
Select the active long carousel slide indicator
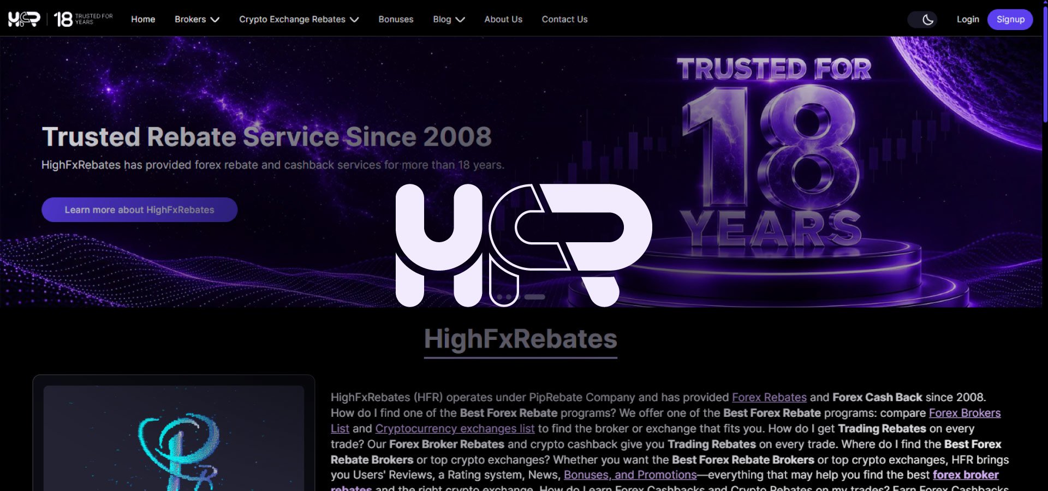click(x=534, y=297)
